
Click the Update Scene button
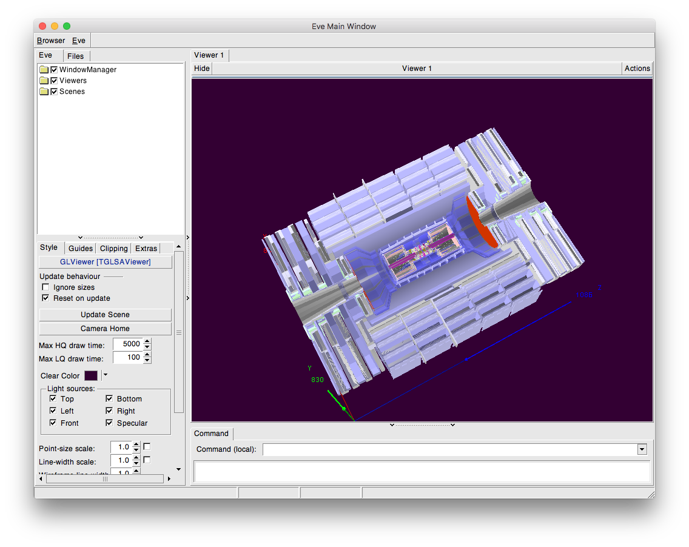(x=105, y=315)
